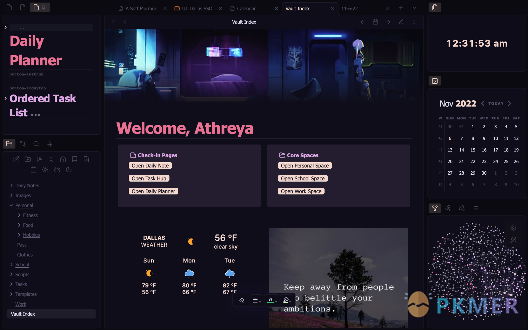Select the sort/reorder list icon

coord(39,159)
